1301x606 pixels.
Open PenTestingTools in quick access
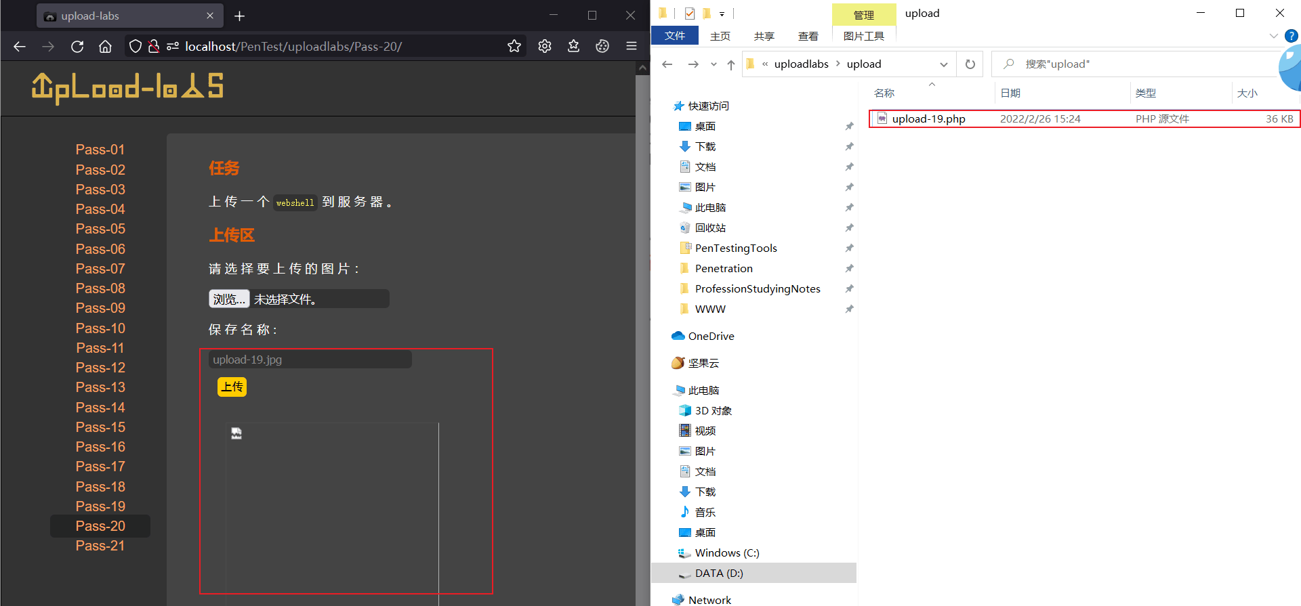point(736,248)
